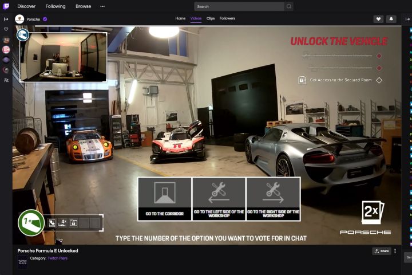The image size is (412, 275).
Task: Toggle the notification bell button
Action: [391, 19]
